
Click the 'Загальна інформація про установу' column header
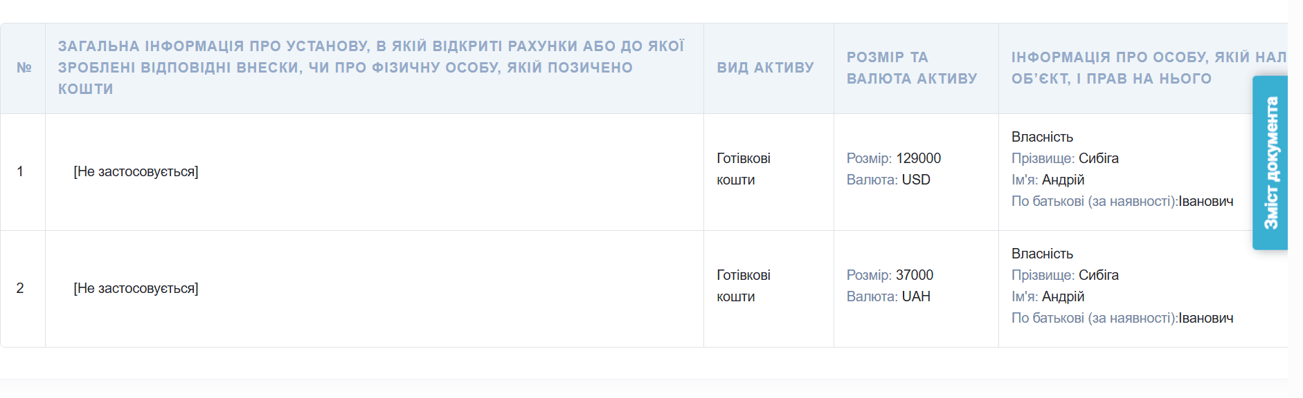click(371, 68)
